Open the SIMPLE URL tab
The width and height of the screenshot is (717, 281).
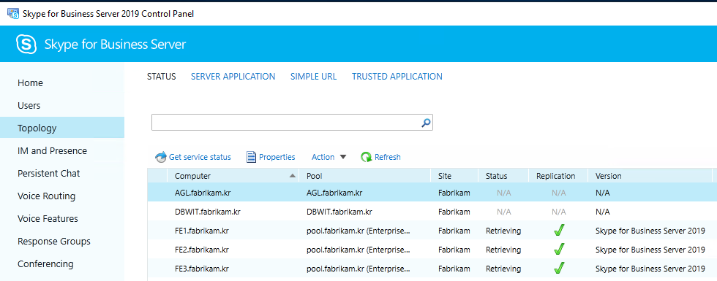pyautogui.click(x=314, y=77)
